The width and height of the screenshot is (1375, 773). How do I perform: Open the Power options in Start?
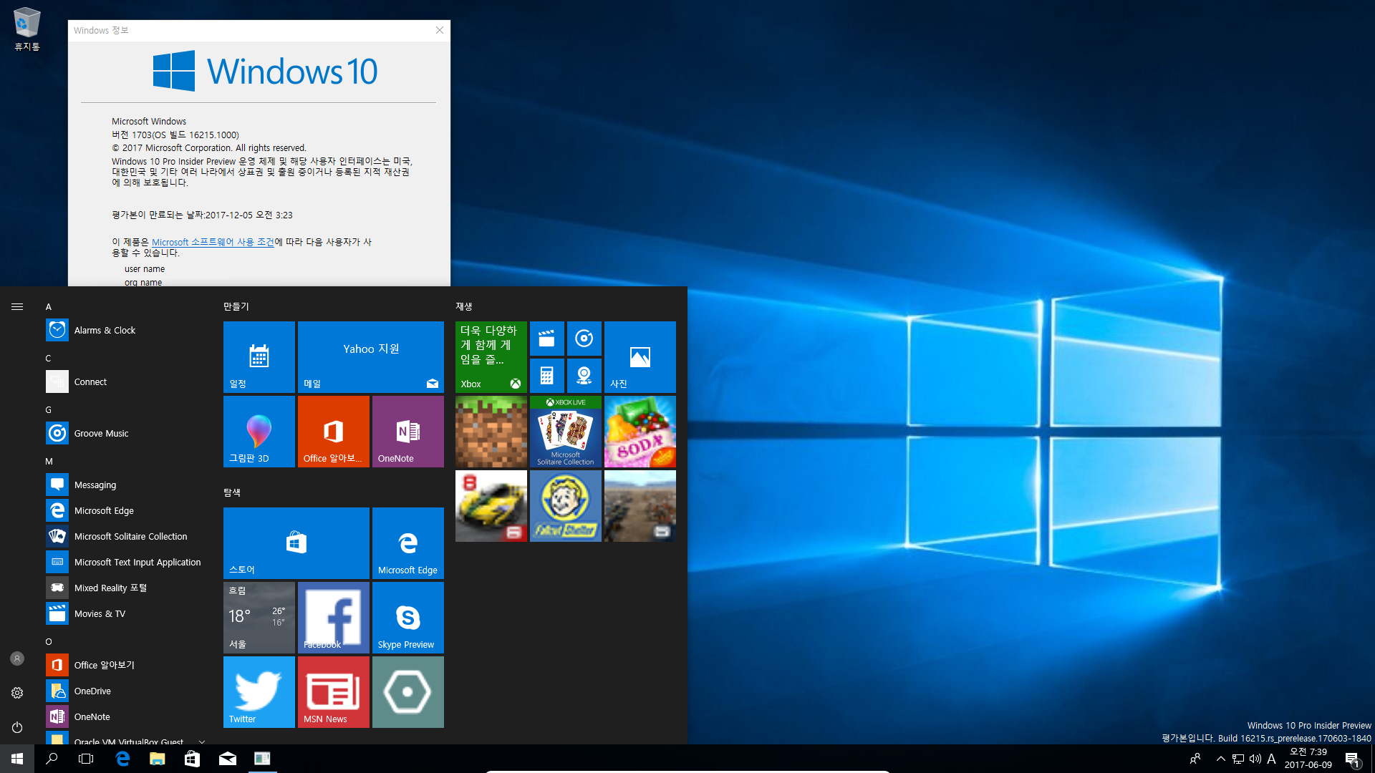coord(17,727)
